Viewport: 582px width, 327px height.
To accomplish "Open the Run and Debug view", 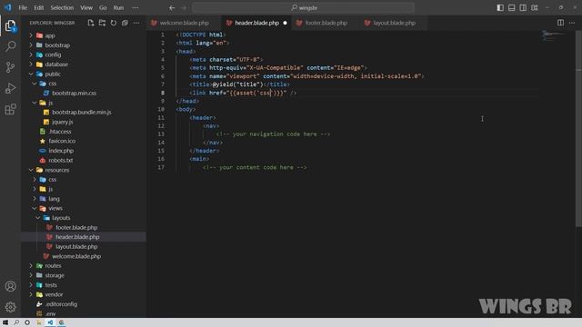I will 10,88.
